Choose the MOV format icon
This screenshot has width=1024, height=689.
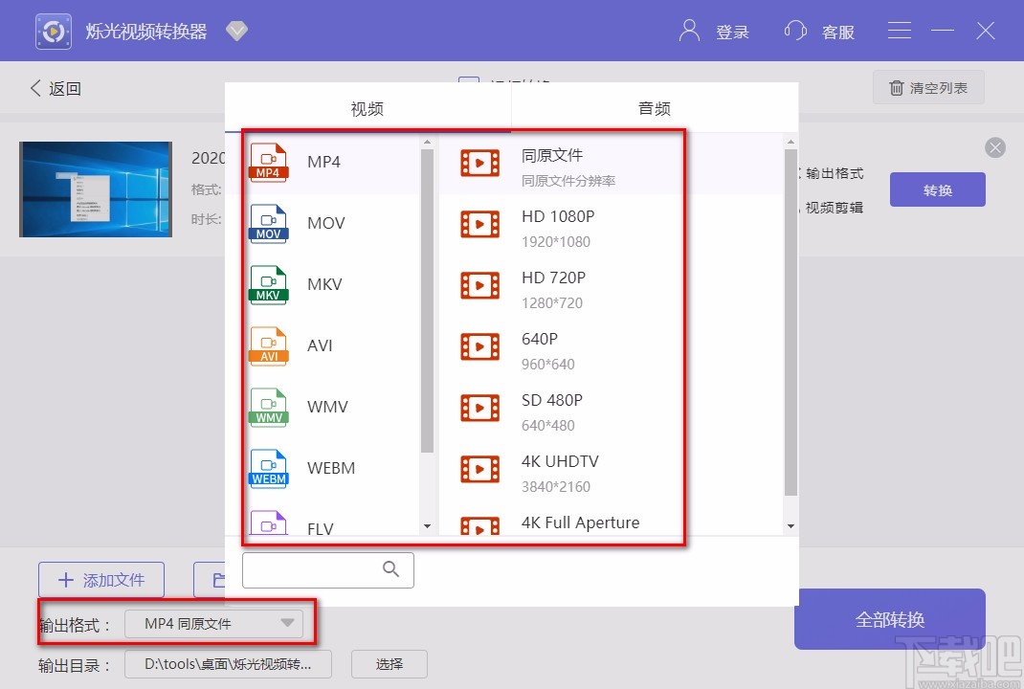click(x=268, y=223)
